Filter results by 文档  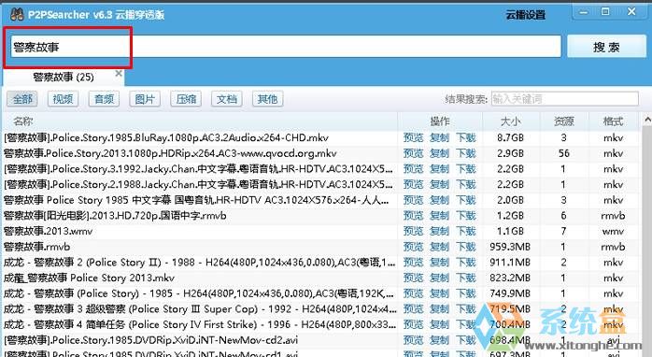[227, 99]
